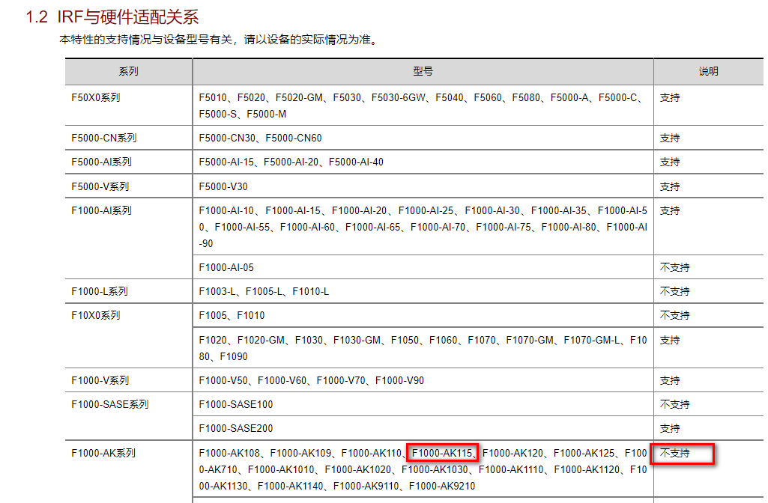
Task: Click the '型号' column header
Action: (x=423, y=71)
